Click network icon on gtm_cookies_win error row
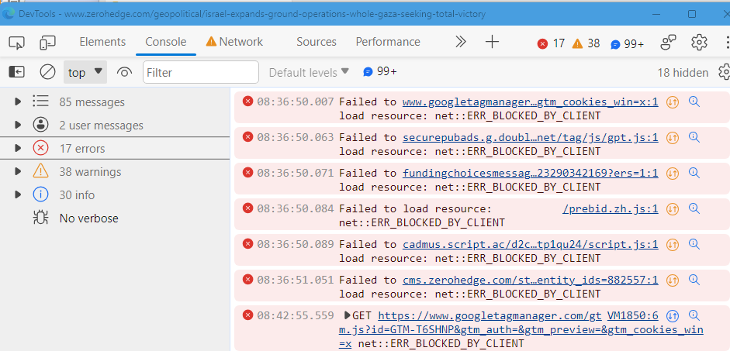The width and height of the screenshot is (730, 351). click(x=672, y=102)
